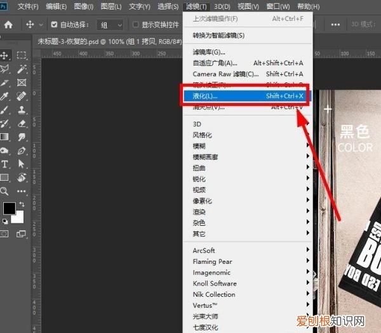Open Edit Toolbar three-dots in toolbox
This screenshot has height=333, width=381.
[x=22, y=192]
